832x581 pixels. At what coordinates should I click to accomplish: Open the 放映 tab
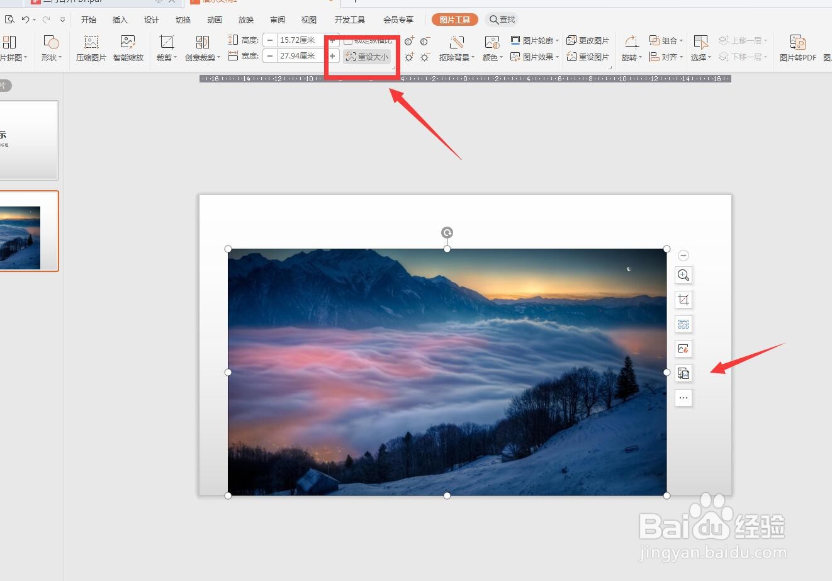click(246, 20)
